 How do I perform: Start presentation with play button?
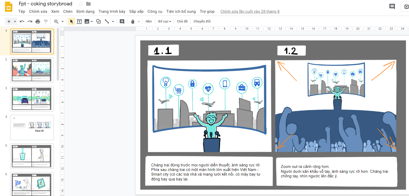click(406, 7)
